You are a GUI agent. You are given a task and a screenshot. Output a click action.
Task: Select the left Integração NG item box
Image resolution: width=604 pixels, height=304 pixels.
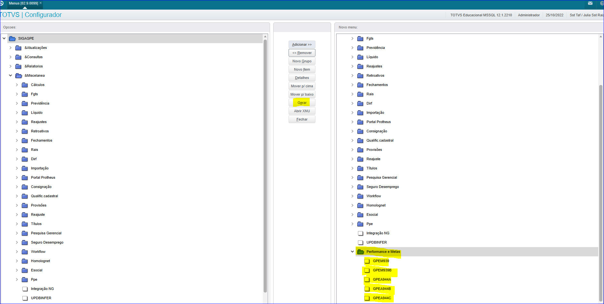25,289
